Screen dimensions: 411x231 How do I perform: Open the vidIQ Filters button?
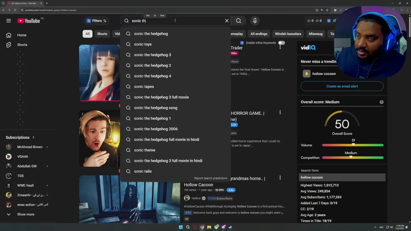[x=96, y=21]
